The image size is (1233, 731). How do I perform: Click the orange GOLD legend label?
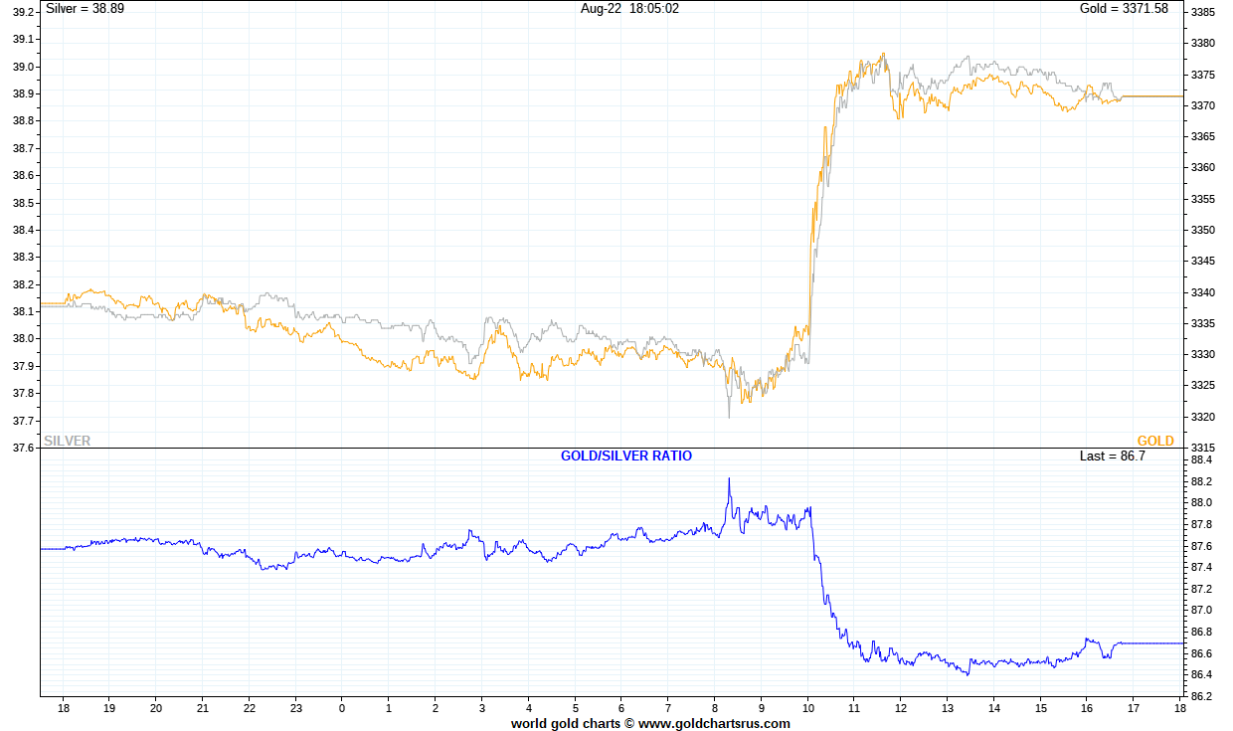coord(1155,441)
